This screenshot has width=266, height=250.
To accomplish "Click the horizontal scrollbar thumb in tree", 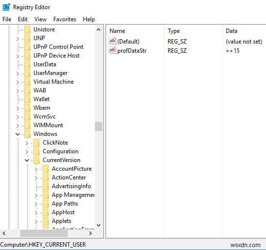I will pos(44,234).
